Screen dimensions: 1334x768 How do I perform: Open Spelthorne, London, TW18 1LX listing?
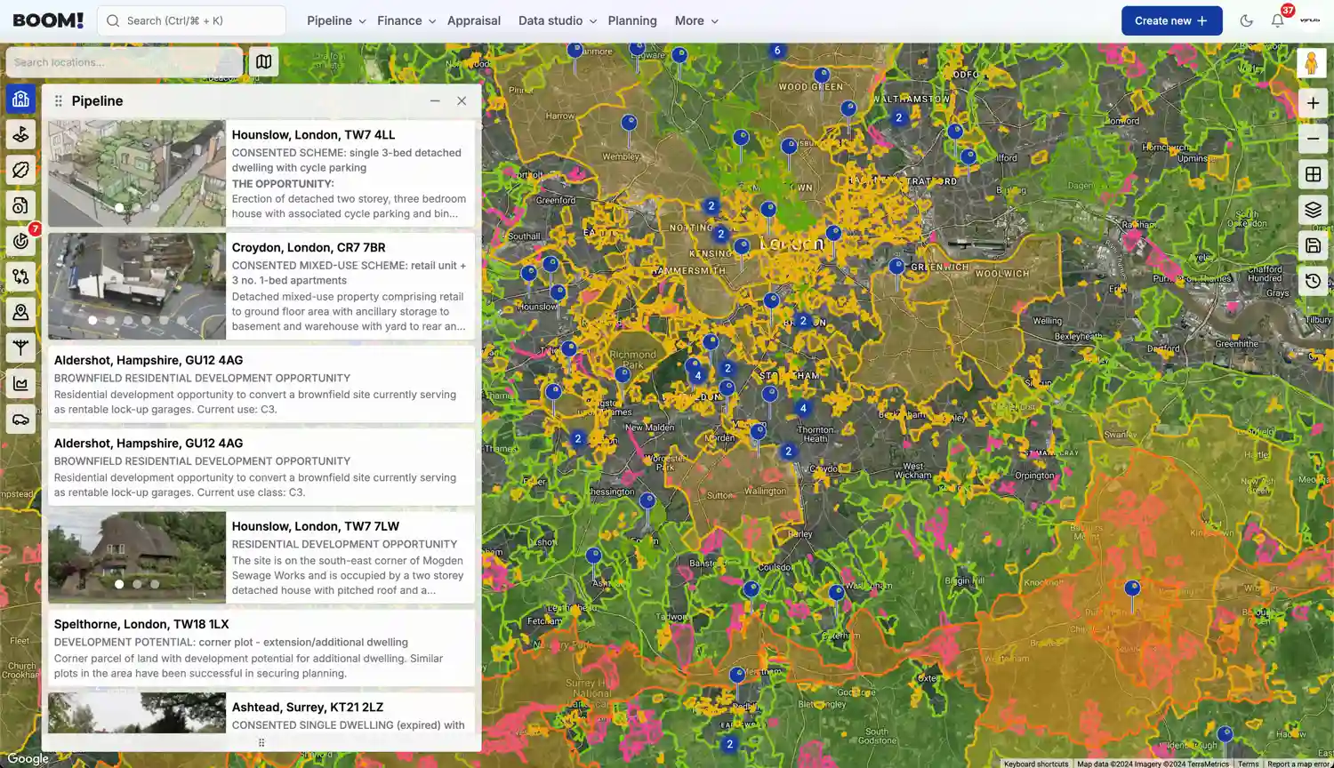tap(261, 648)
